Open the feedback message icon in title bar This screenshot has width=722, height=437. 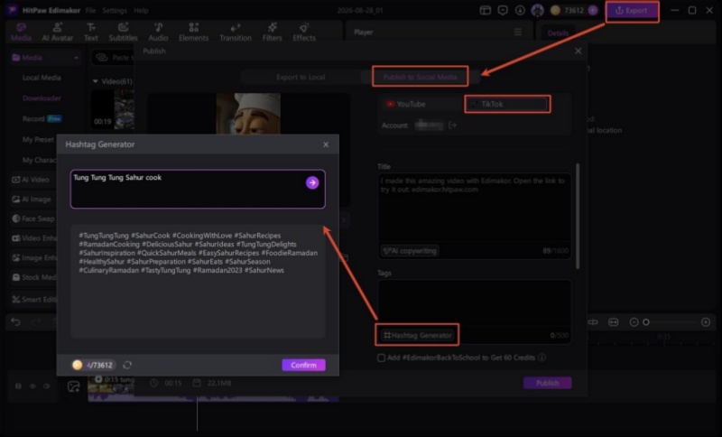point(503,11)
